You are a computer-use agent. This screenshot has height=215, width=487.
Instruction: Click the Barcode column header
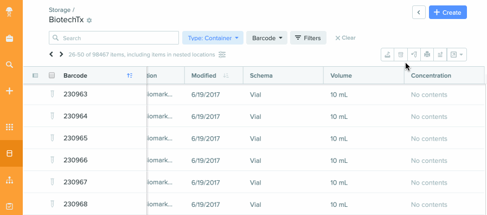(x=75, y=75)
